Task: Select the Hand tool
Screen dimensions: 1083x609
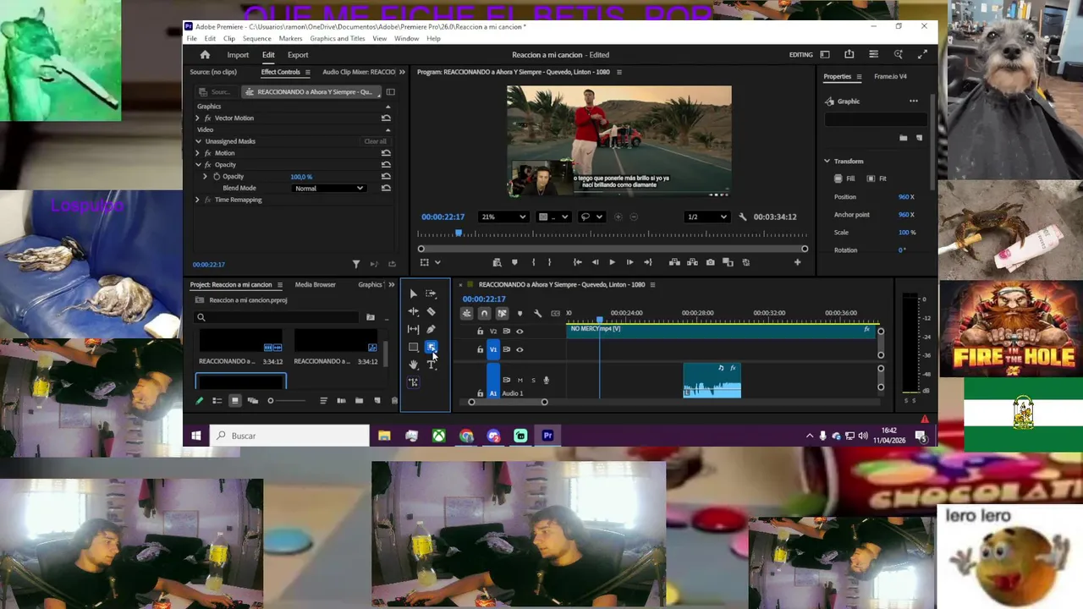Action: coord(413,365)
